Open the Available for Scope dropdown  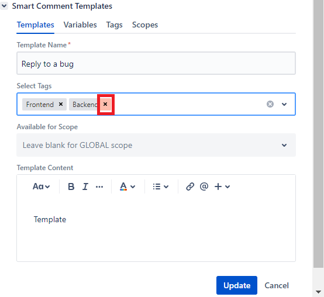[x=156, y=145]
